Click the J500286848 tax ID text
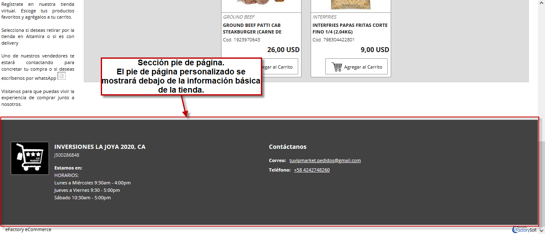The width and height of the screenshot is (545, 234). (67, 155)
